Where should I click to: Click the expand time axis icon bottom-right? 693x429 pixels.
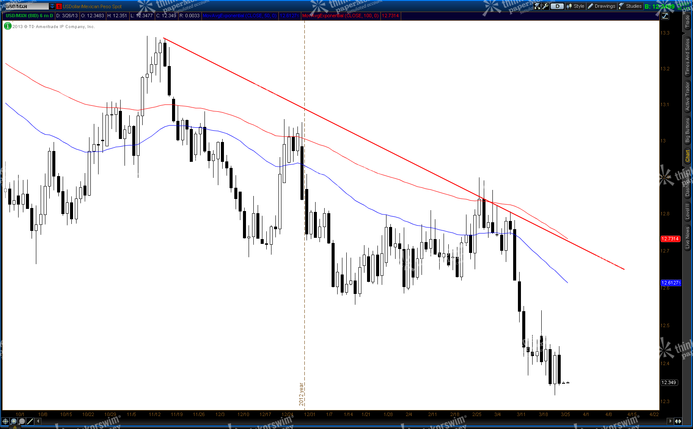point(678,421)
